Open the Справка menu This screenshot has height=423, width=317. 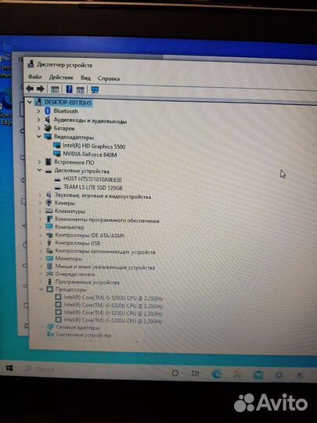pos(109,78)
